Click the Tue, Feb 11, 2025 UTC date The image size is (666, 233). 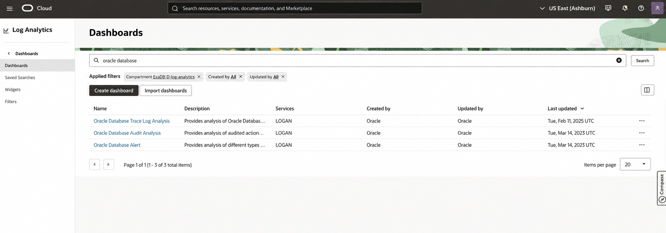571,121
